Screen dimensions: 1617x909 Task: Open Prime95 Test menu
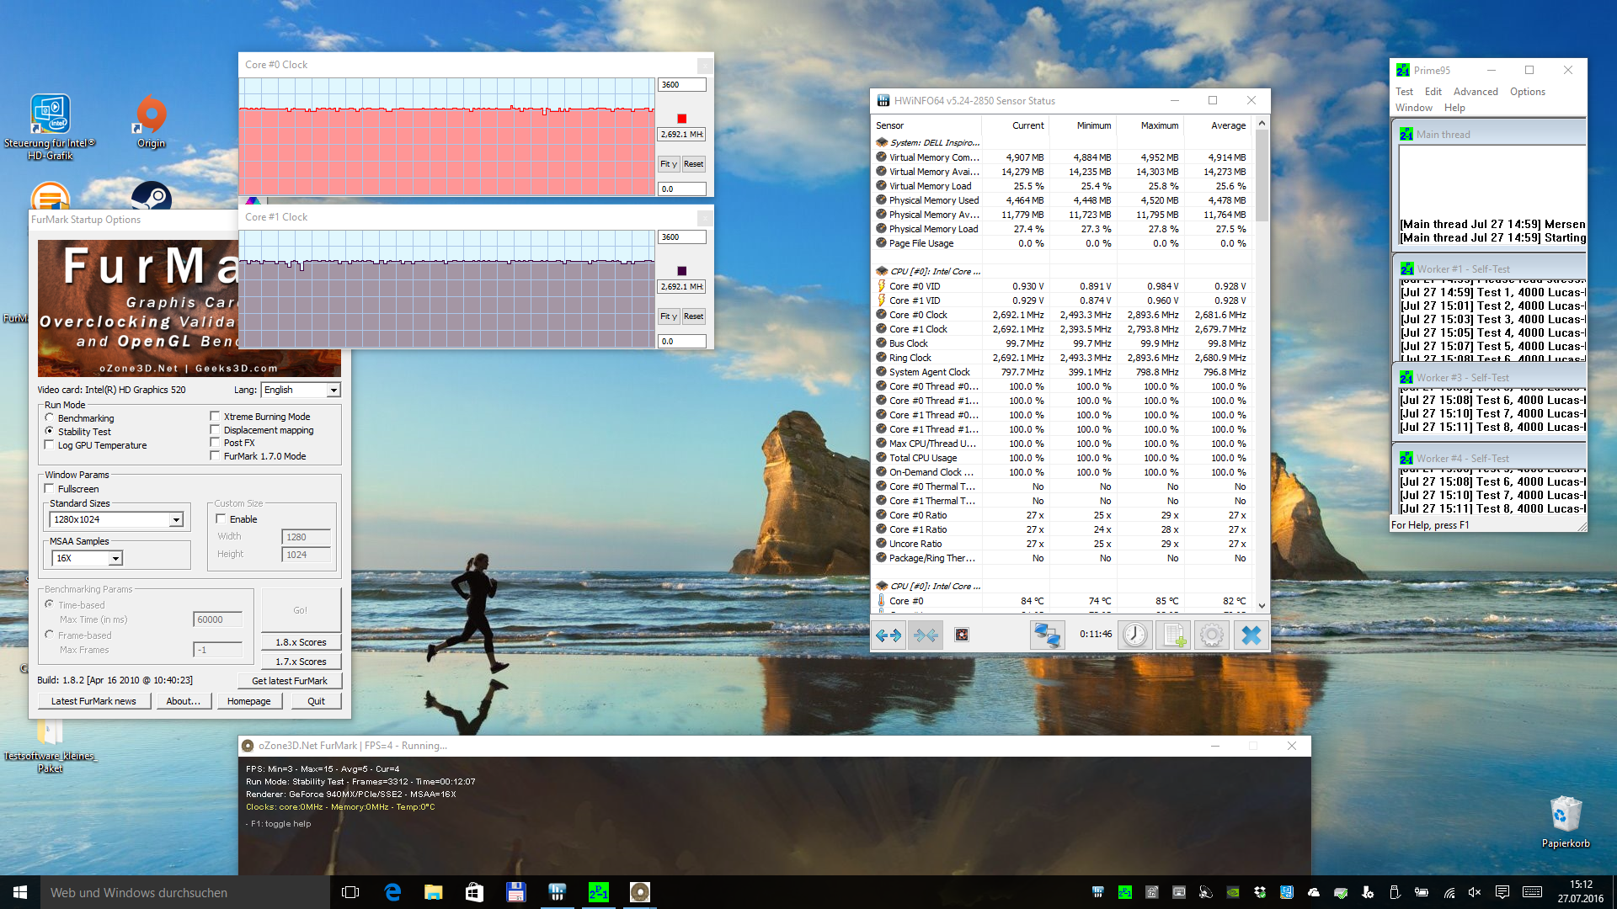[1404, 92]
